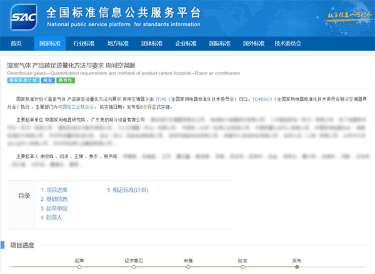The width and height of the screenshot is (375, 274).
Task: Click the slogan graphic at the header's right
Action: coord(330,14)
